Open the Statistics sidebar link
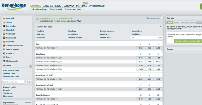Screen dimensions: 202x105 (7, 93)
